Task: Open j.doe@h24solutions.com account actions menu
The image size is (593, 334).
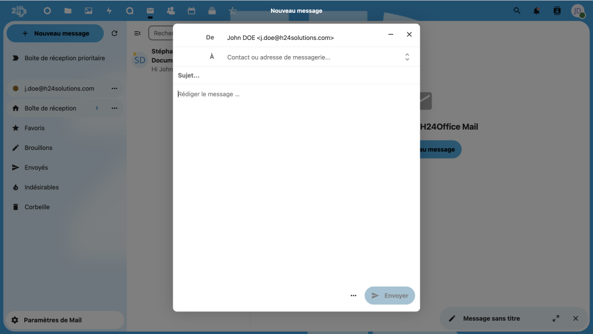Action: click(114, 89)
